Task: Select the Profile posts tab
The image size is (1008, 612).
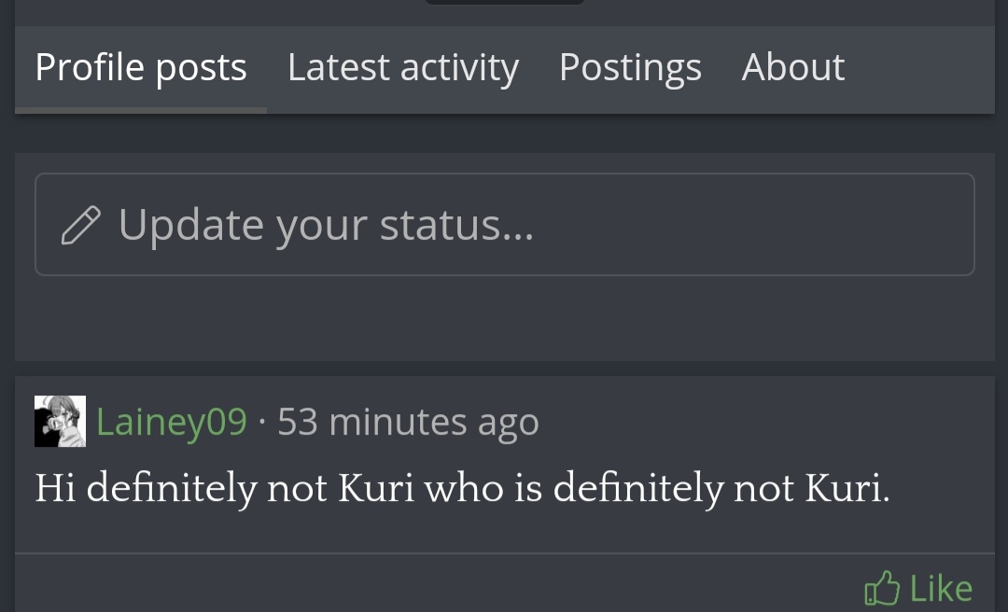Action: pyautogui.click(x=141, y=67)
